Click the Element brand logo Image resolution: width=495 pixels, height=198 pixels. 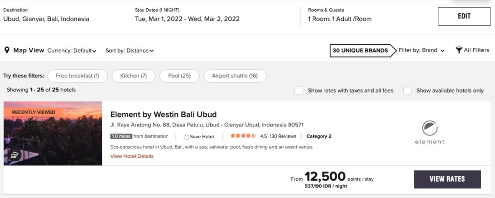coord(430,133)
